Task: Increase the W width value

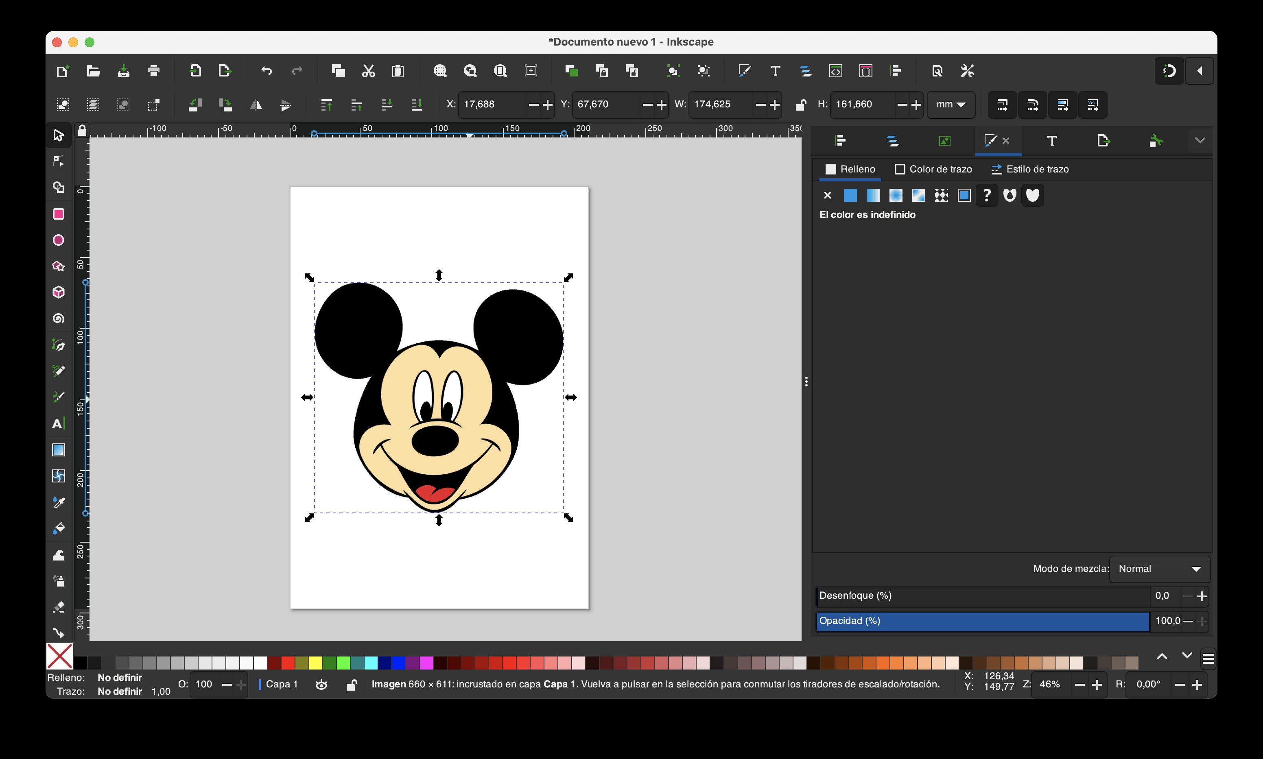Action: [775, 105]
